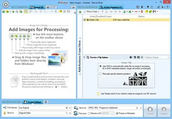Click the shield icon in top right toolbar

point(142,7)
